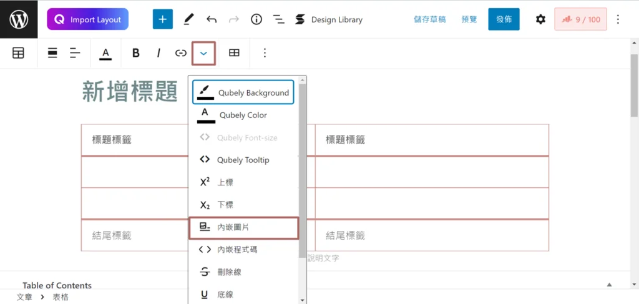Click 表格 in the breadcrumb
639x304 pixels.
[x=61, y=297]
